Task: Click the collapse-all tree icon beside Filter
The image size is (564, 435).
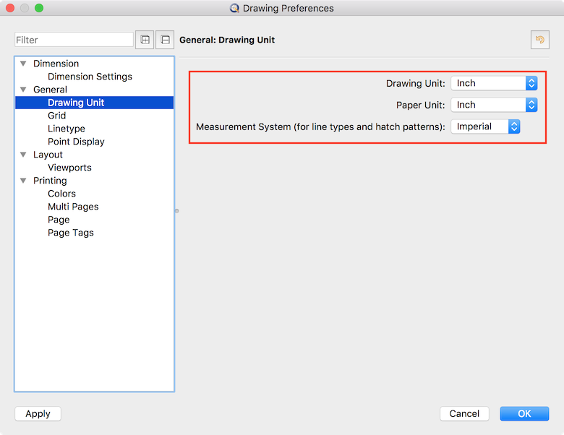Action: (166, 40)
